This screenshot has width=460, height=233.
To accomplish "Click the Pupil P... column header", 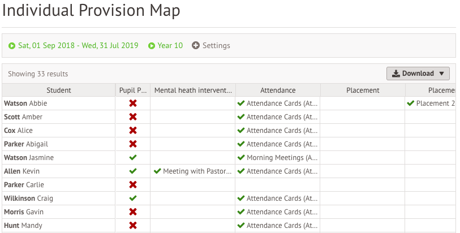I will (x=133, y=90).
